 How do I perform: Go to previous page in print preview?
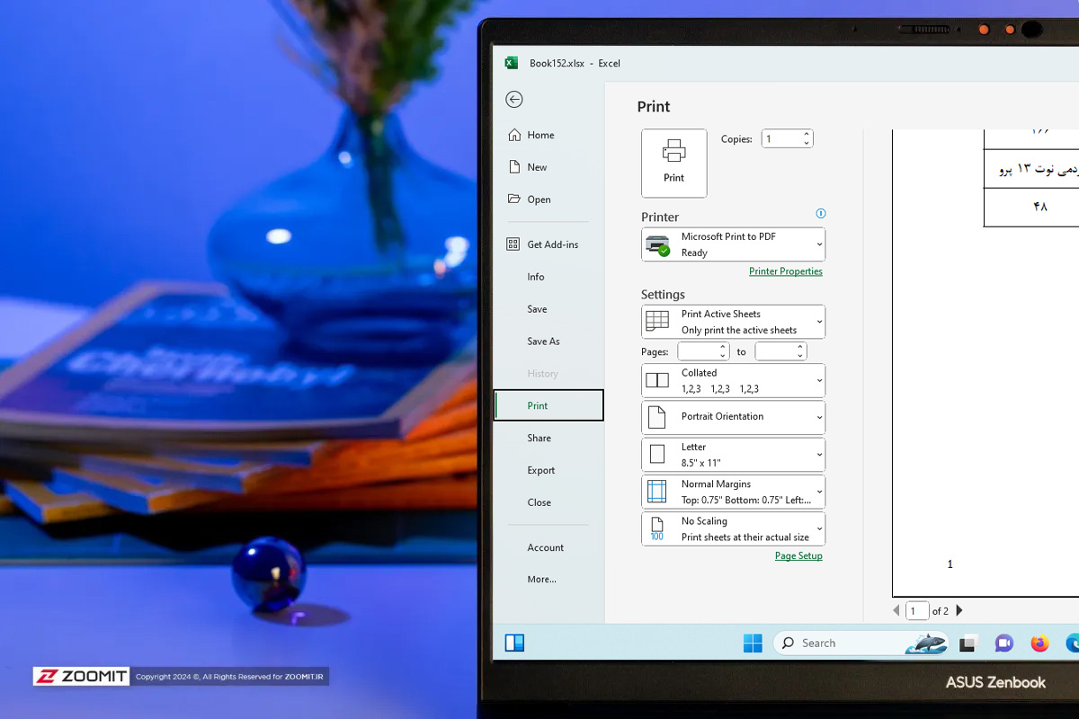(896, 611)
